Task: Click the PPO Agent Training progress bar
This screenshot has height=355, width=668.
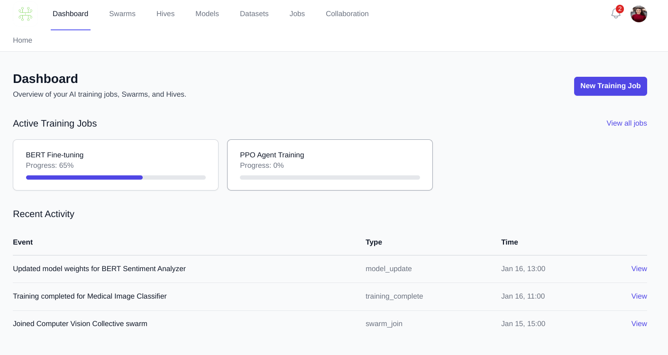Action: coord(329,177)
